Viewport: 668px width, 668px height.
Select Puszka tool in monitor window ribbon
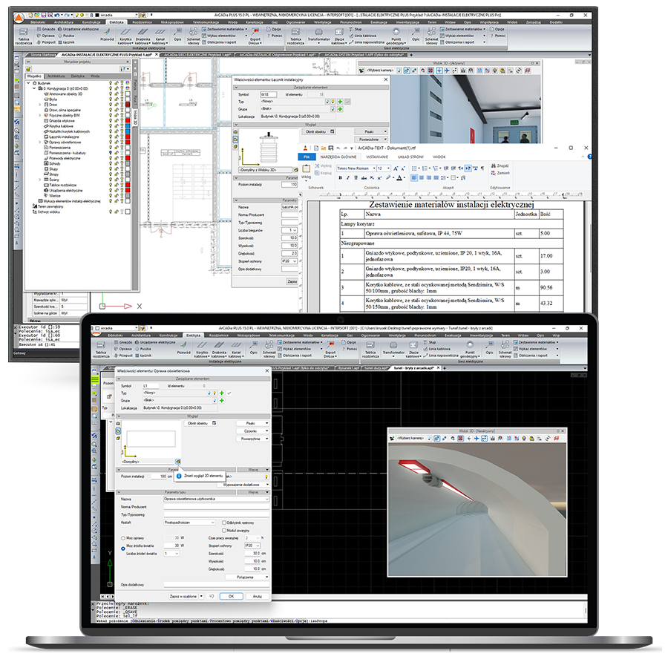(x=66, y=36)
